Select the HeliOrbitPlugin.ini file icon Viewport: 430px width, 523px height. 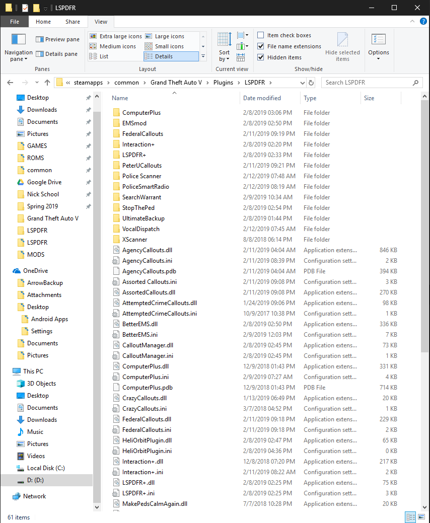coord(116,451)
